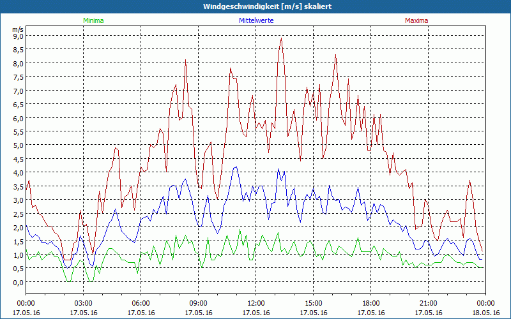
Task: Click the 9,0 y-axis value
Action: tap(19, 36)
